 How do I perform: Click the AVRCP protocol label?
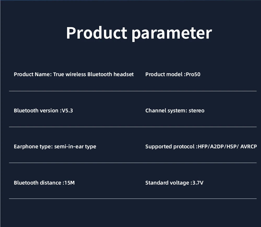click(x=248, y=146)
